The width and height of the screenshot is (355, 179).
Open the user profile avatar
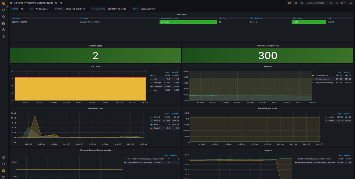click(x=3, y=170)
